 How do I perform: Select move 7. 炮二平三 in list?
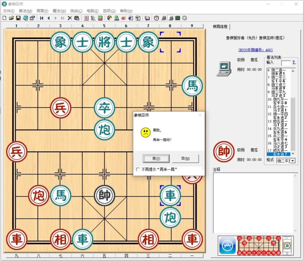click(x=278, y=77)
